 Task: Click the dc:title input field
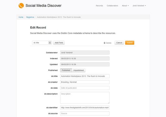[x=85, y=76]
